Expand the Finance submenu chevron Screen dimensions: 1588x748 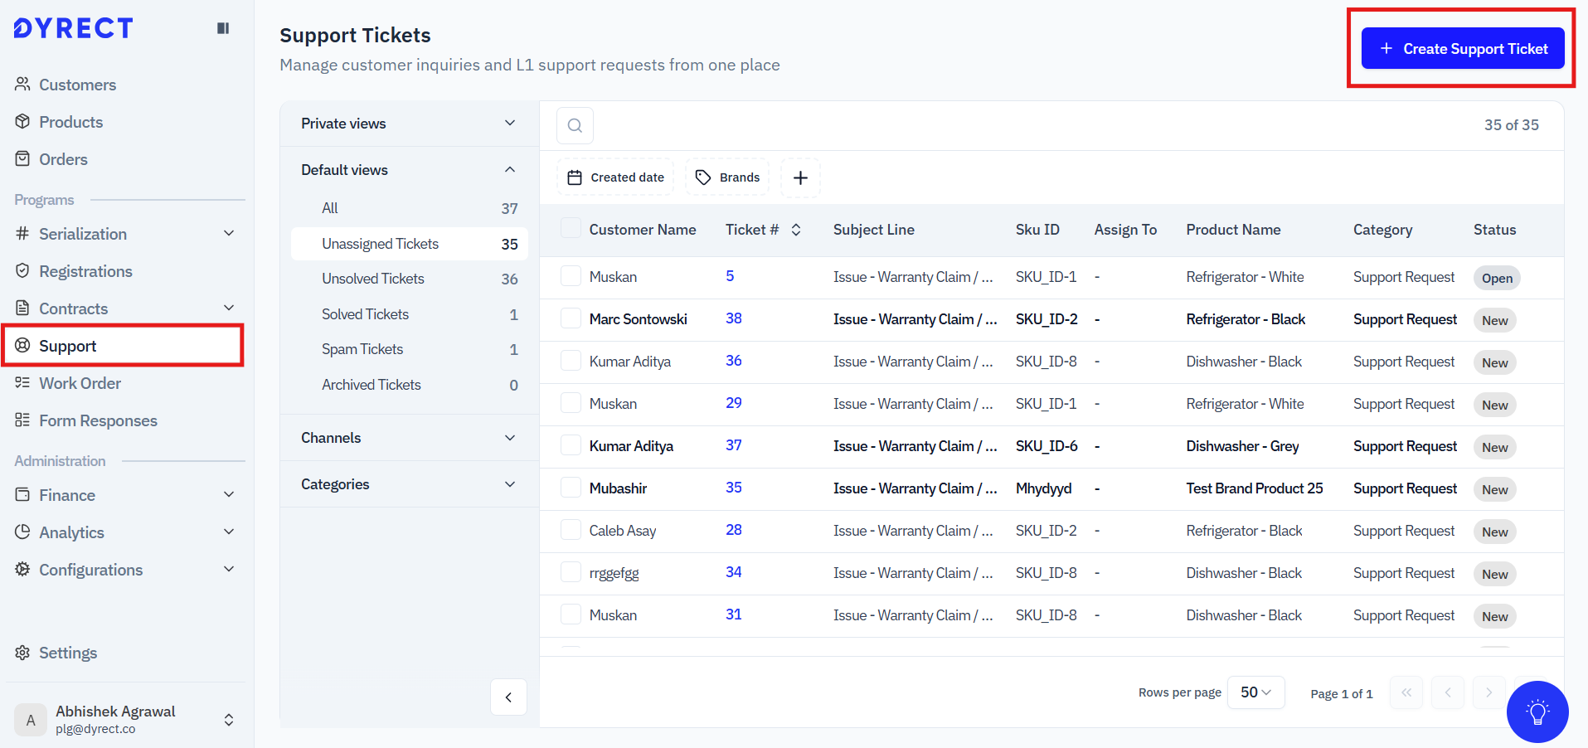(229, 494)
